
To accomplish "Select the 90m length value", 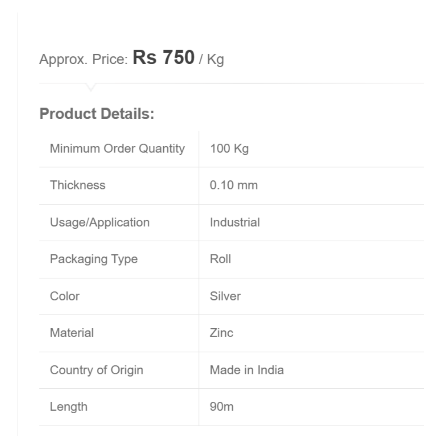I will (x=222, y=407).
